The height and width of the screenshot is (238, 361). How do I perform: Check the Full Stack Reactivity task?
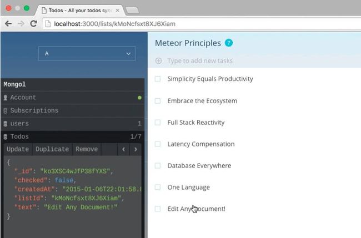click(x=158, y=123)
